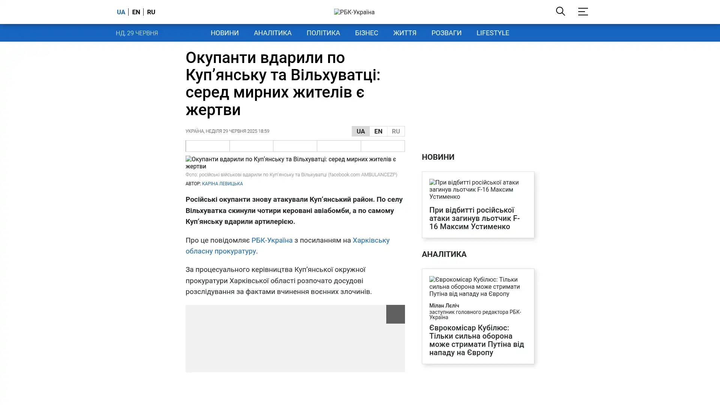Click the first empty share button box
The height and width of the screenshot is (405, 720).
click(208, 146)
